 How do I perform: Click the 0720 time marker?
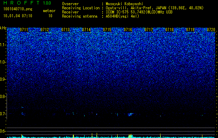[211, 30]
